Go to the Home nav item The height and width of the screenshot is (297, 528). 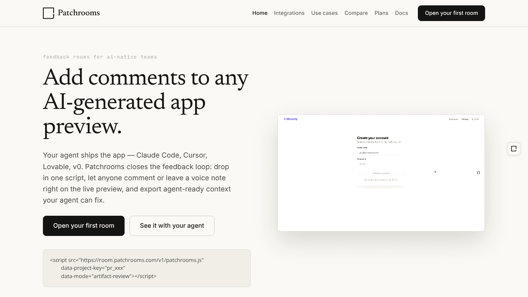tap(260, 13)
